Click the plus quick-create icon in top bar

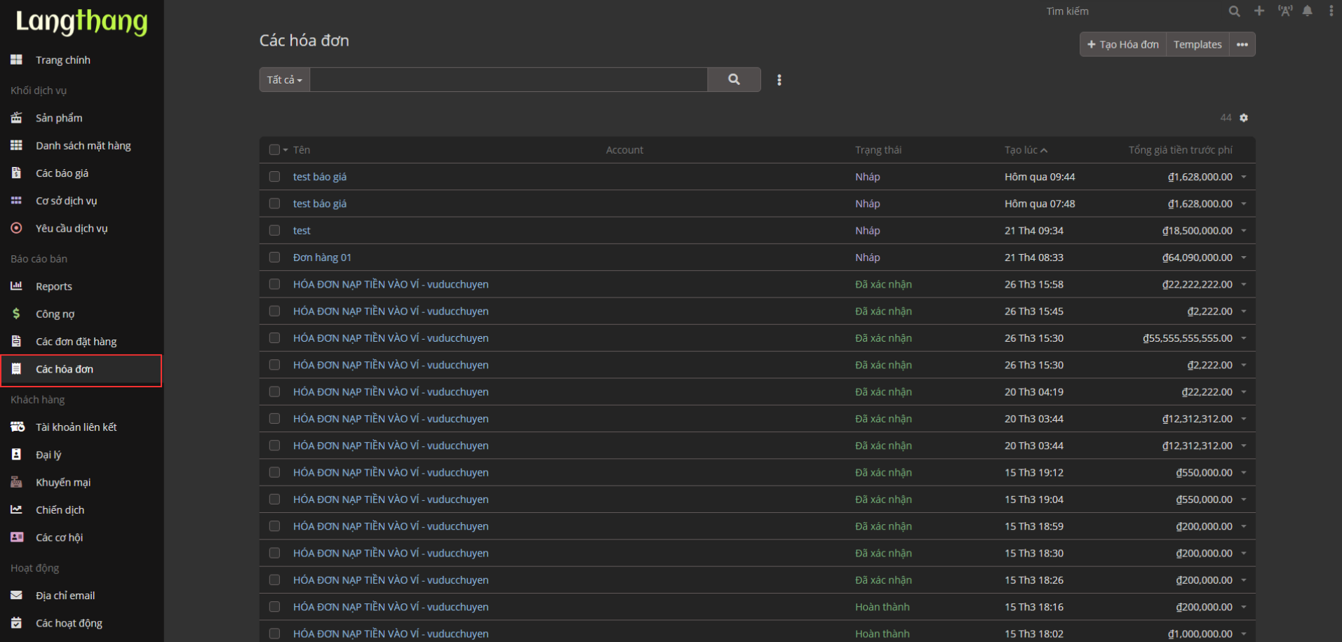(1259, 11)
